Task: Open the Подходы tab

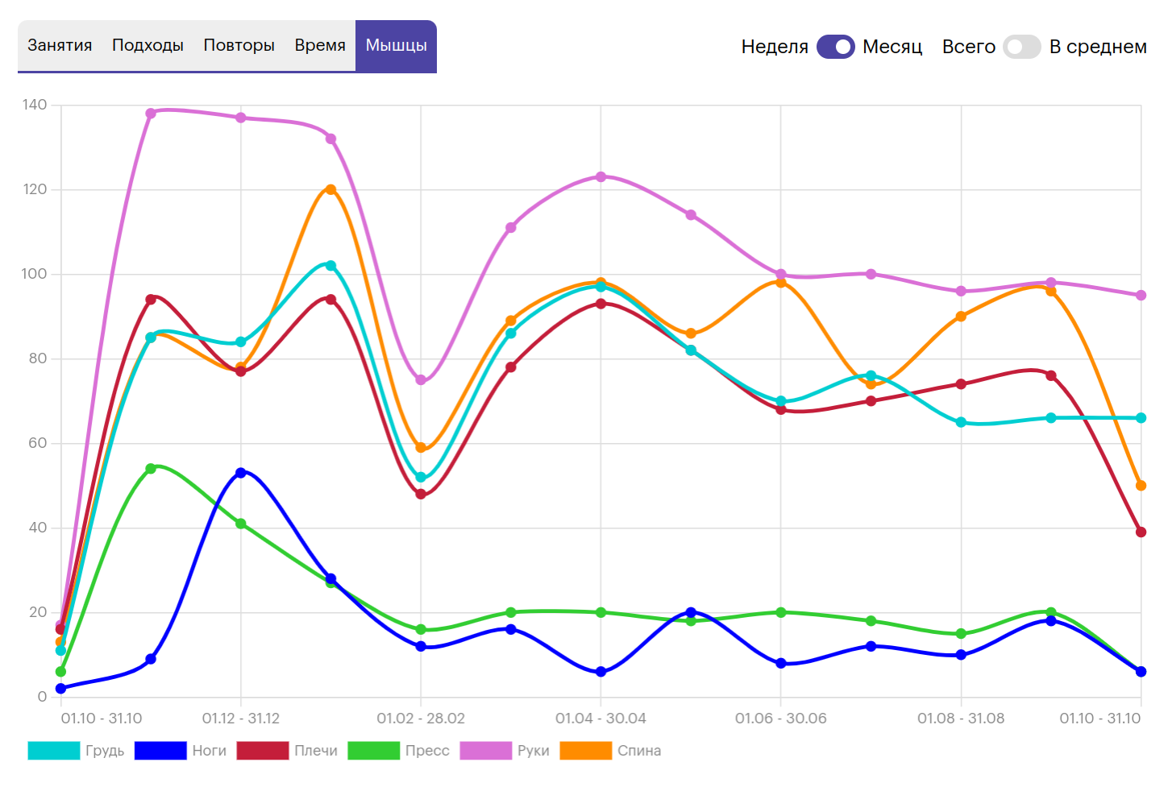Action: coord(148,45)
